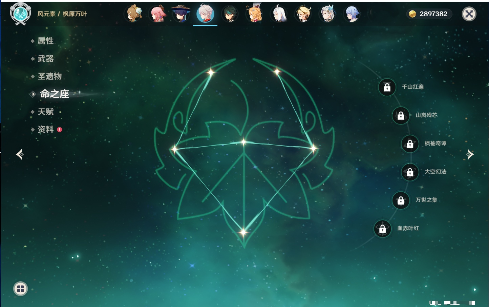Select the highlighted Kazuha portrait
Viewport: 489px width, 307px height.
pyautogui.click(x=205, y=14)
